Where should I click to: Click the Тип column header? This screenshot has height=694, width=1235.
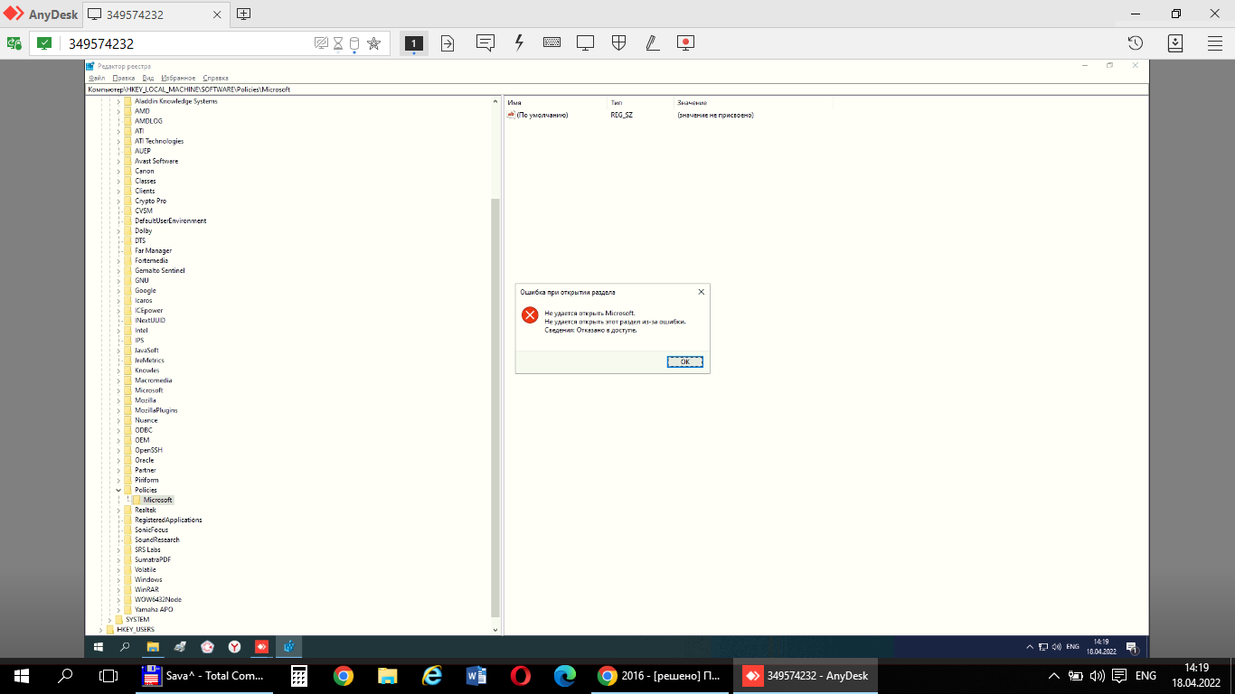pyautogui.click(x=641, y=103)
